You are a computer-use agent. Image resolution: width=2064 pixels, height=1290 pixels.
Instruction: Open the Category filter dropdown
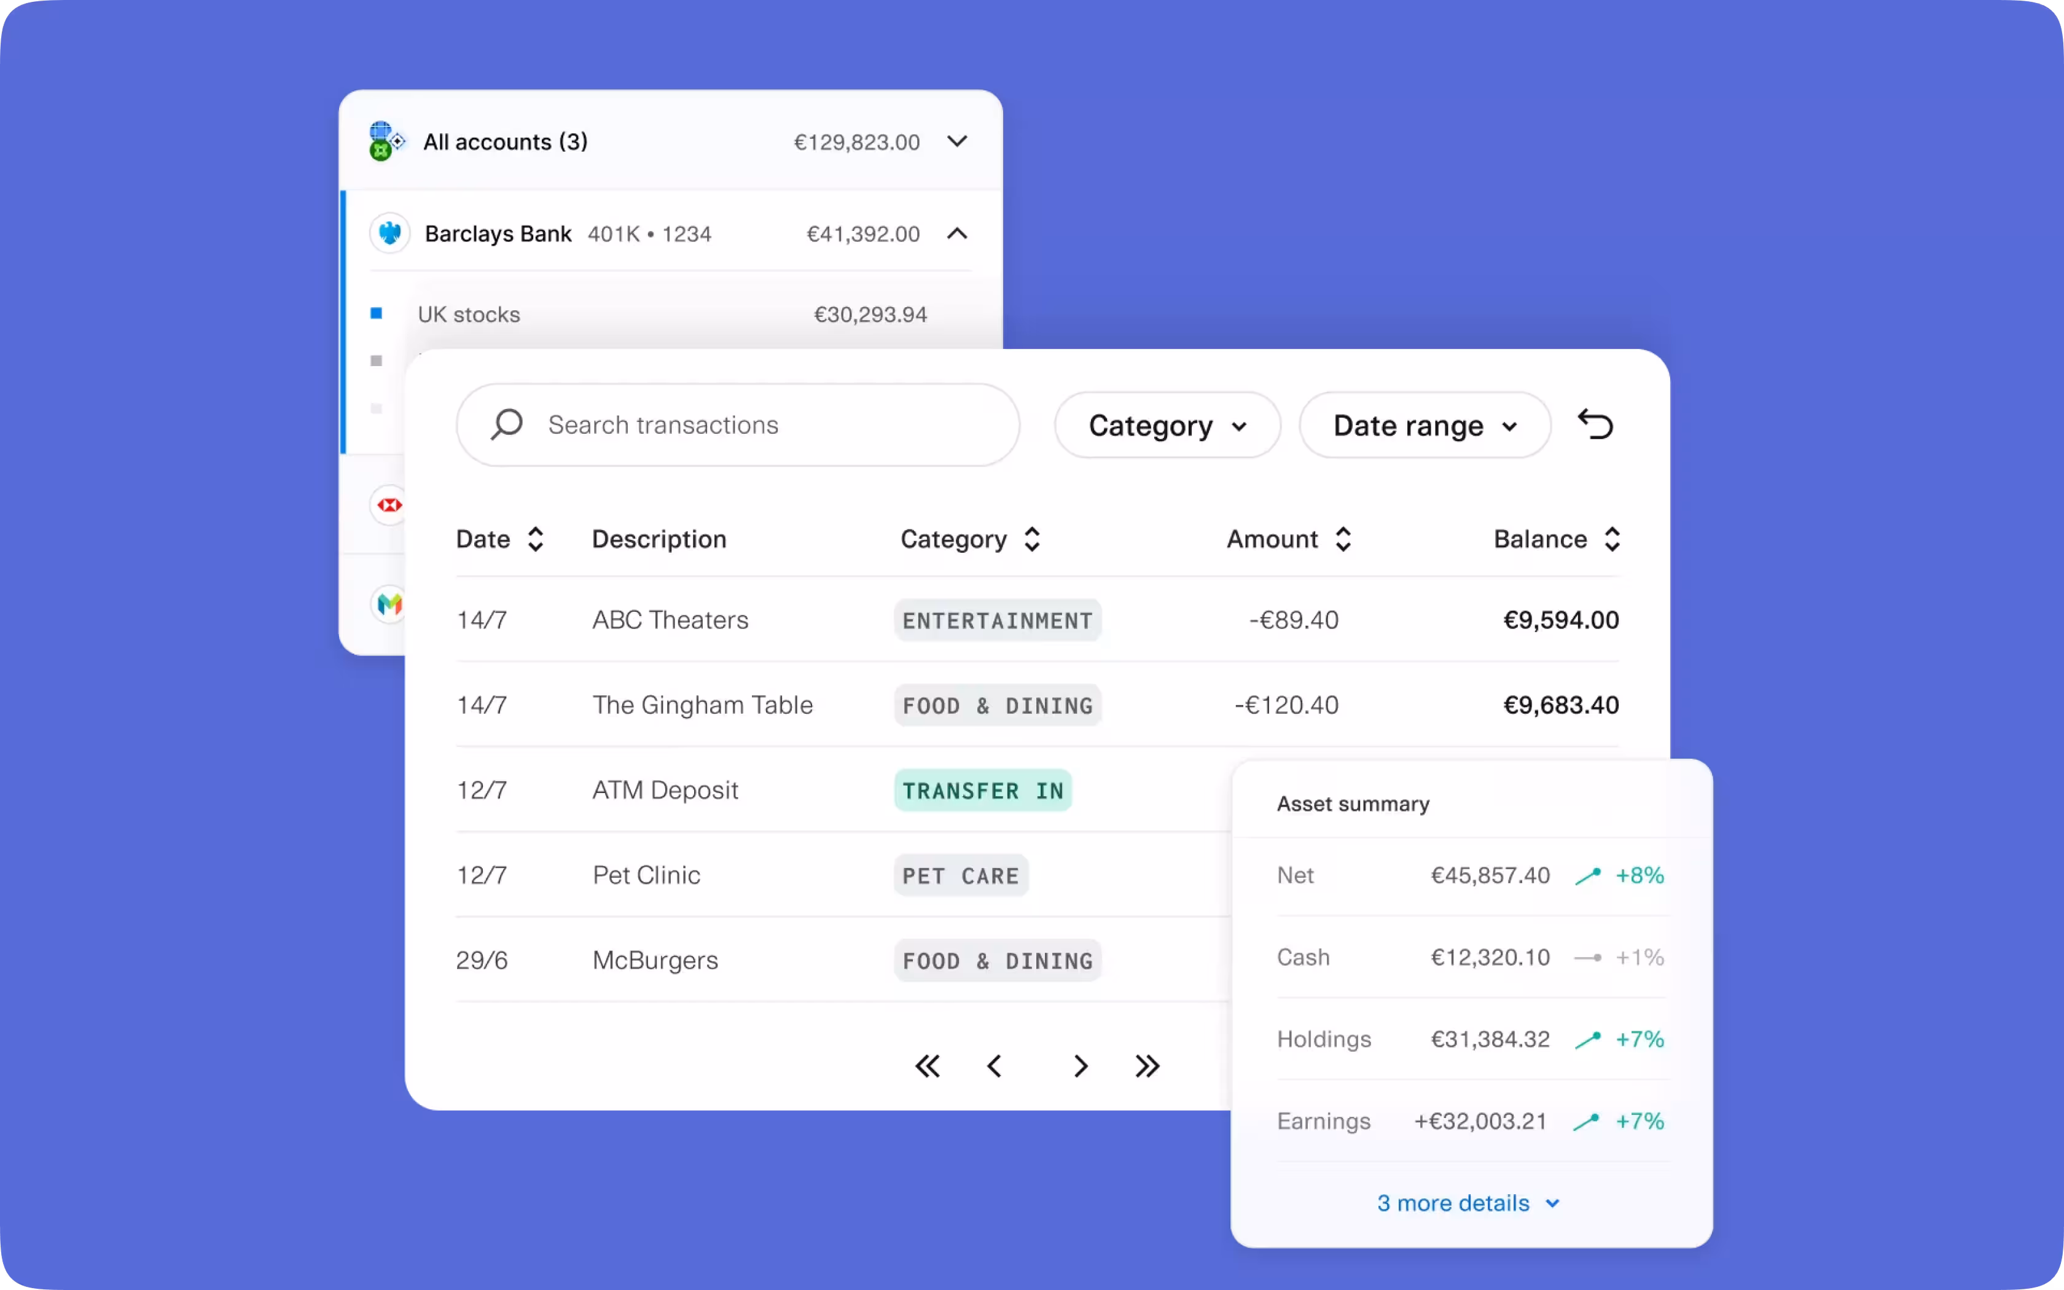point(1167,425)
